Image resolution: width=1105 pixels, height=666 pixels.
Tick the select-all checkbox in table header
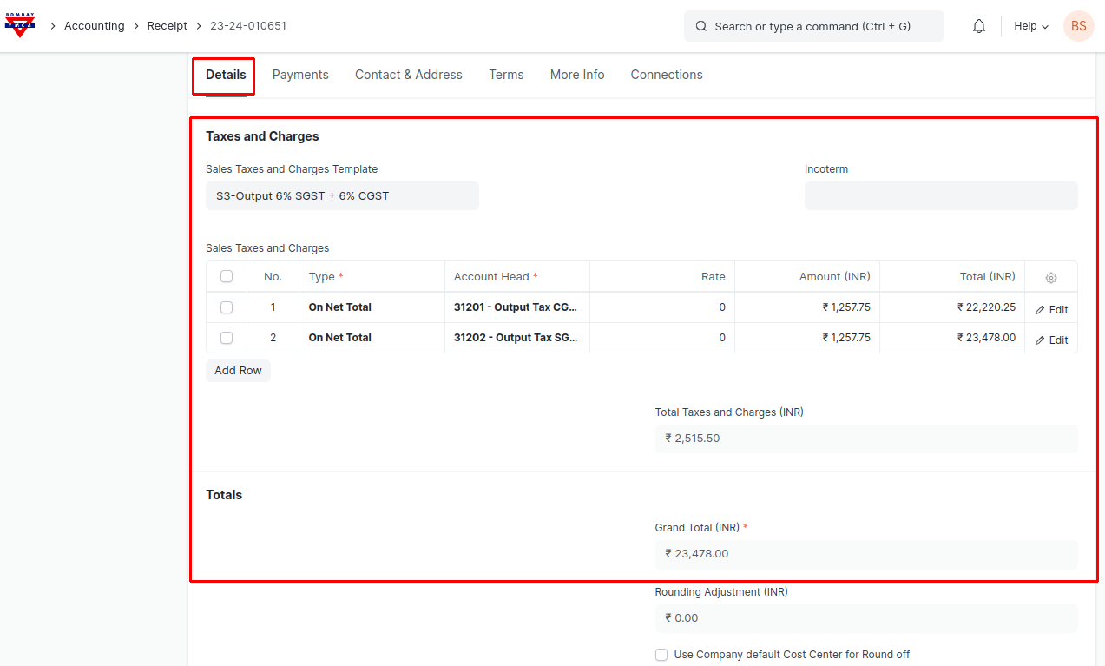[x=227, y=277]
